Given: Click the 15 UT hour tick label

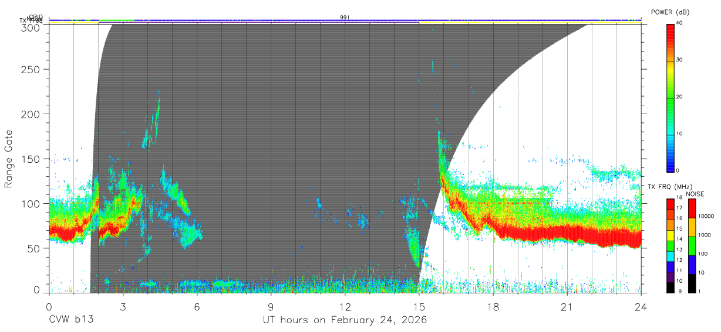Looking at the screenshot, I should [x=419, y=307].
